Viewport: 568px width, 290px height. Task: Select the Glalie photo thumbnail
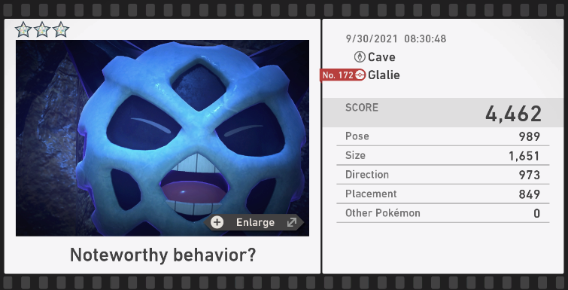163,138
